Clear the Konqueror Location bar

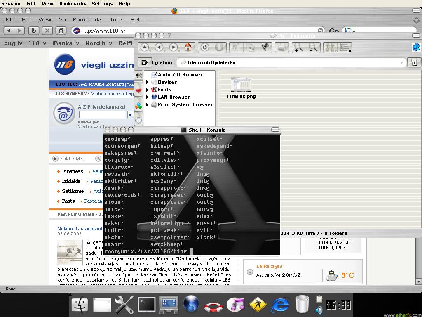click(145, 63)
